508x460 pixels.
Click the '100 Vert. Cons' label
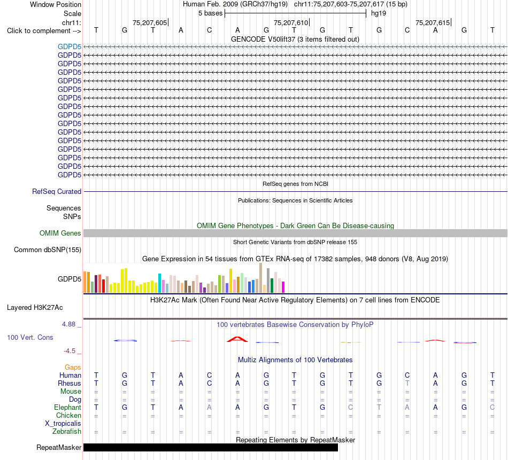[30, 338]
